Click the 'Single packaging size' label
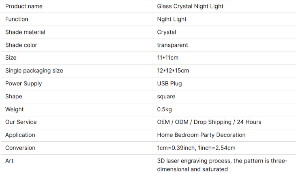296x173 pixels. (x=34, y=71)
